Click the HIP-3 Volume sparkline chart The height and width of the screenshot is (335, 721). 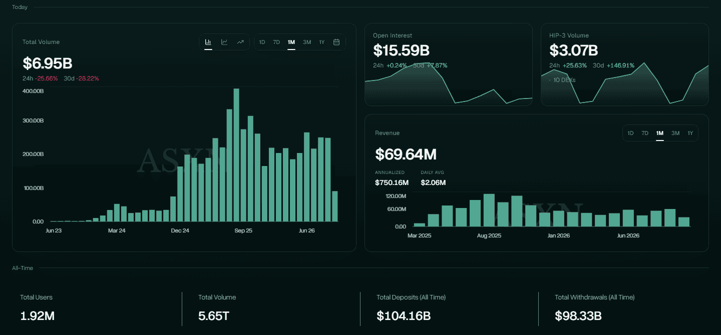625,84
